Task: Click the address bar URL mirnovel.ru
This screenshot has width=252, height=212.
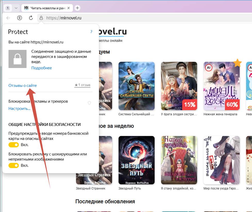Action: point(64,18)
